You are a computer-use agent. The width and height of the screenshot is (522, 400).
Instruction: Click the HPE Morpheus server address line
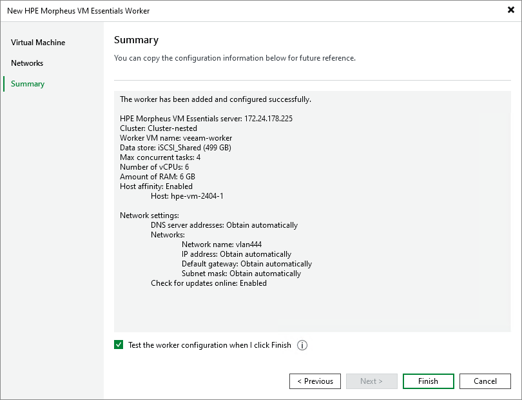(x=206, y=119)
